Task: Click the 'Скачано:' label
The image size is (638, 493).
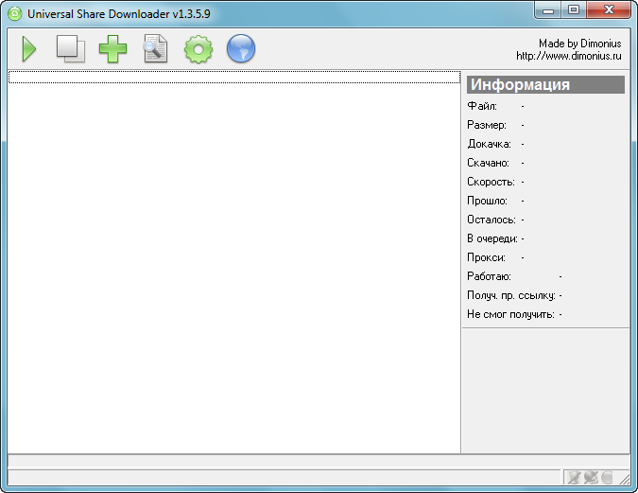Action: pos(489,163)
